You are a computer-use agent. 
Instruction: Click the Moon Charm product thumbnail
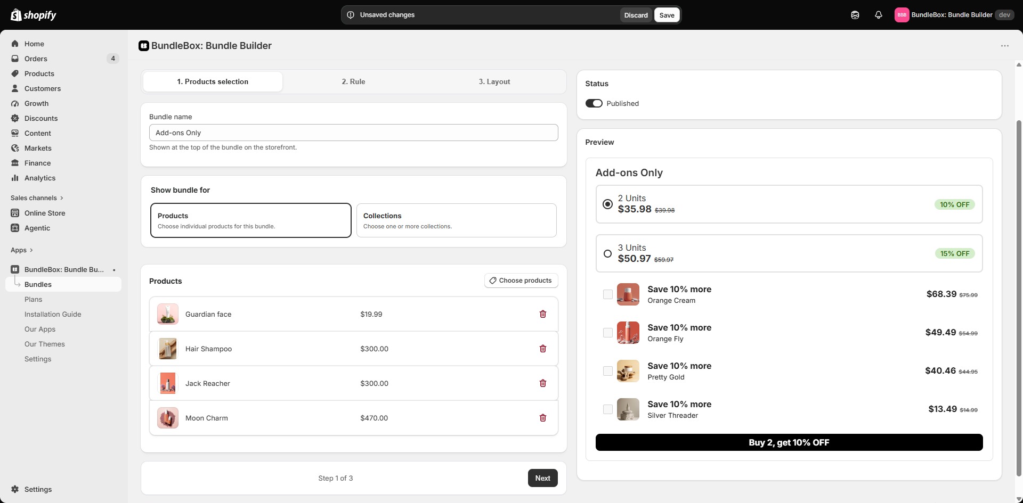click(168, 418)
